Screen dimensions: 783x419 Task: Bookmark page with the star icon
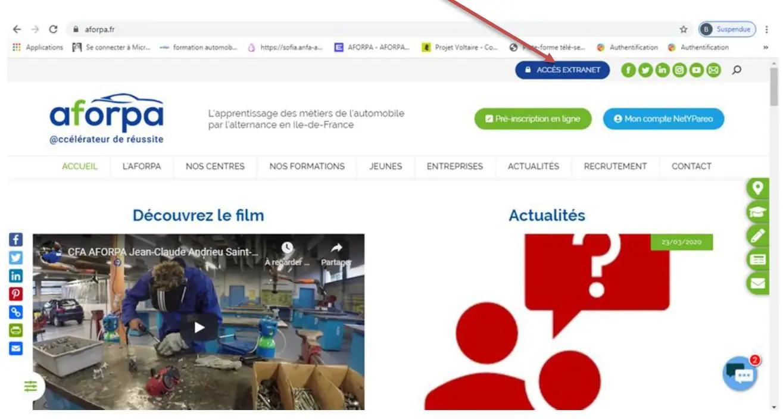(684, 29)
